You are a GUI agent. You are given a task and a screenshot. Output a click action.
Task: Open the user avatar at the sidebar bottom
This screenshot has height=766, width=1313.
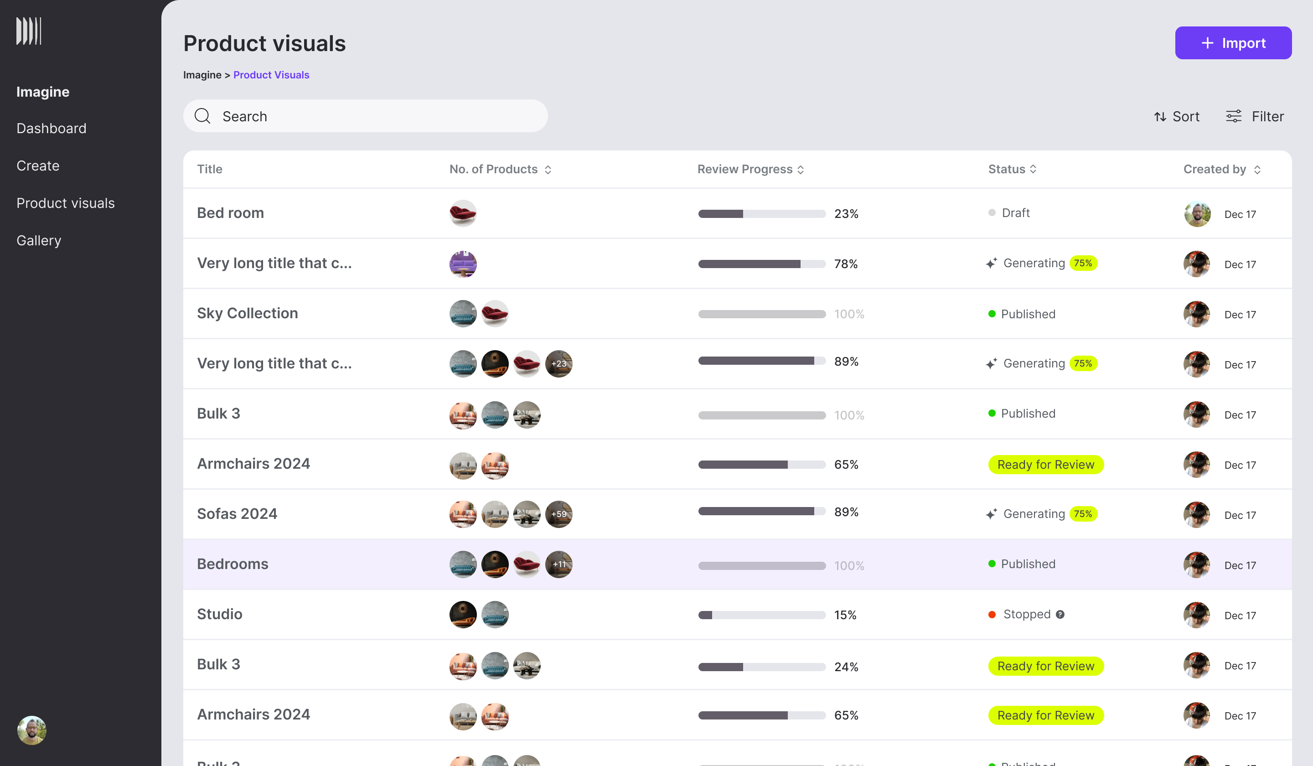(31, 730)
